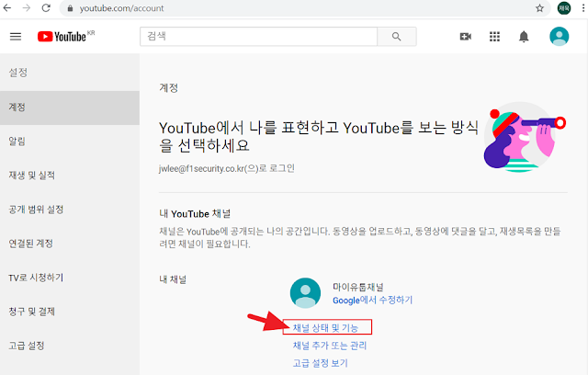Open the account avatar menu

[x=559, y=37]
